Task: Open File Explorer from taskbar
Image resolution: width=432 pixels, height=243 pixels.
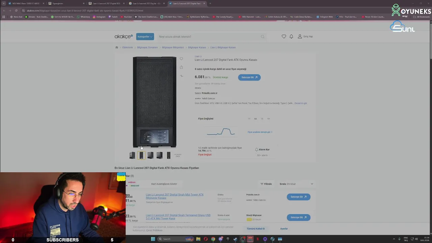Action: 198,239
